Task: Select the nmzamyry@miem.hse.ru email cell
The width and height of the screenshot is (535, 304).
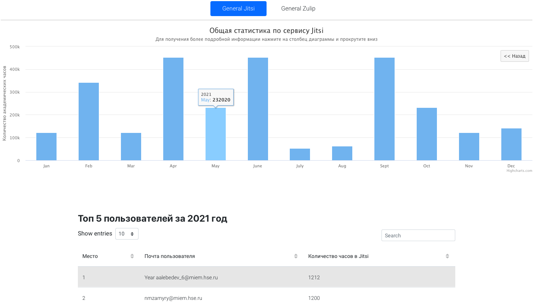Action: click(x=222, y=298)
